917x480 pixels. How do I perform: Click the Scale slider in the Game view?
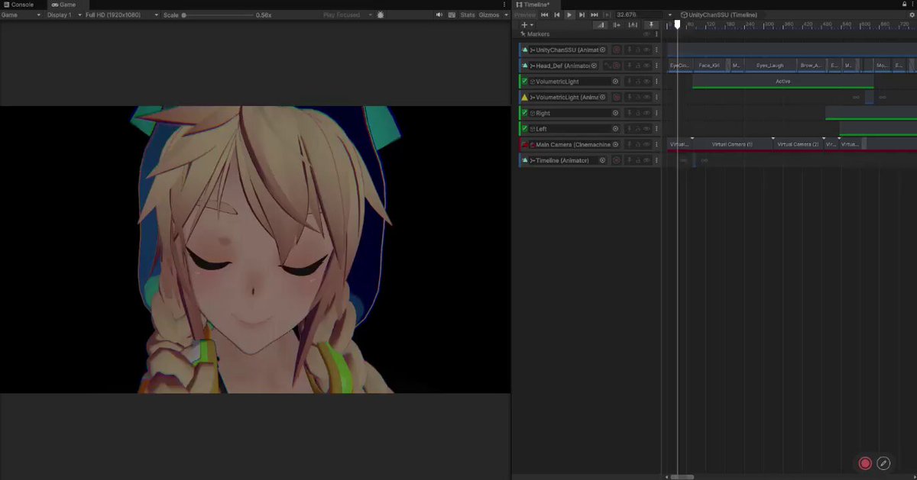[216, 14]
